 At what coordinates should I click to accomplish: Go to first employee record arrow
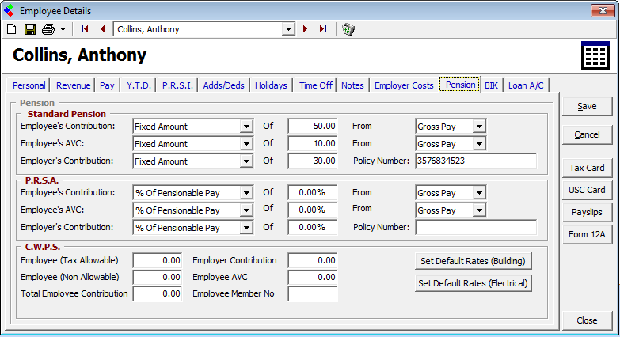coord(85,29)
